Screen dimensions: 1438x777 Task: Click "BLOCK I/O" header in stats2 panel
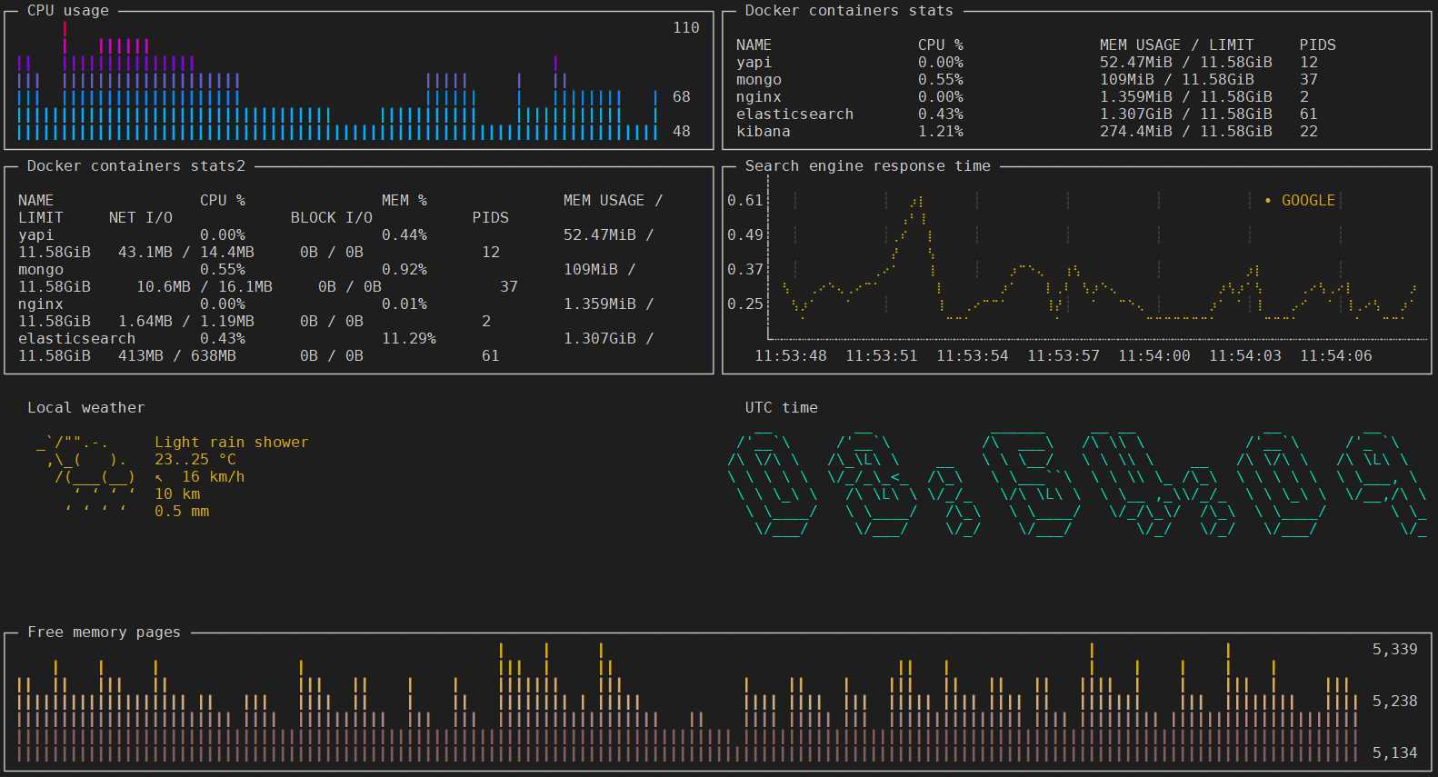[x=332, y=217]
